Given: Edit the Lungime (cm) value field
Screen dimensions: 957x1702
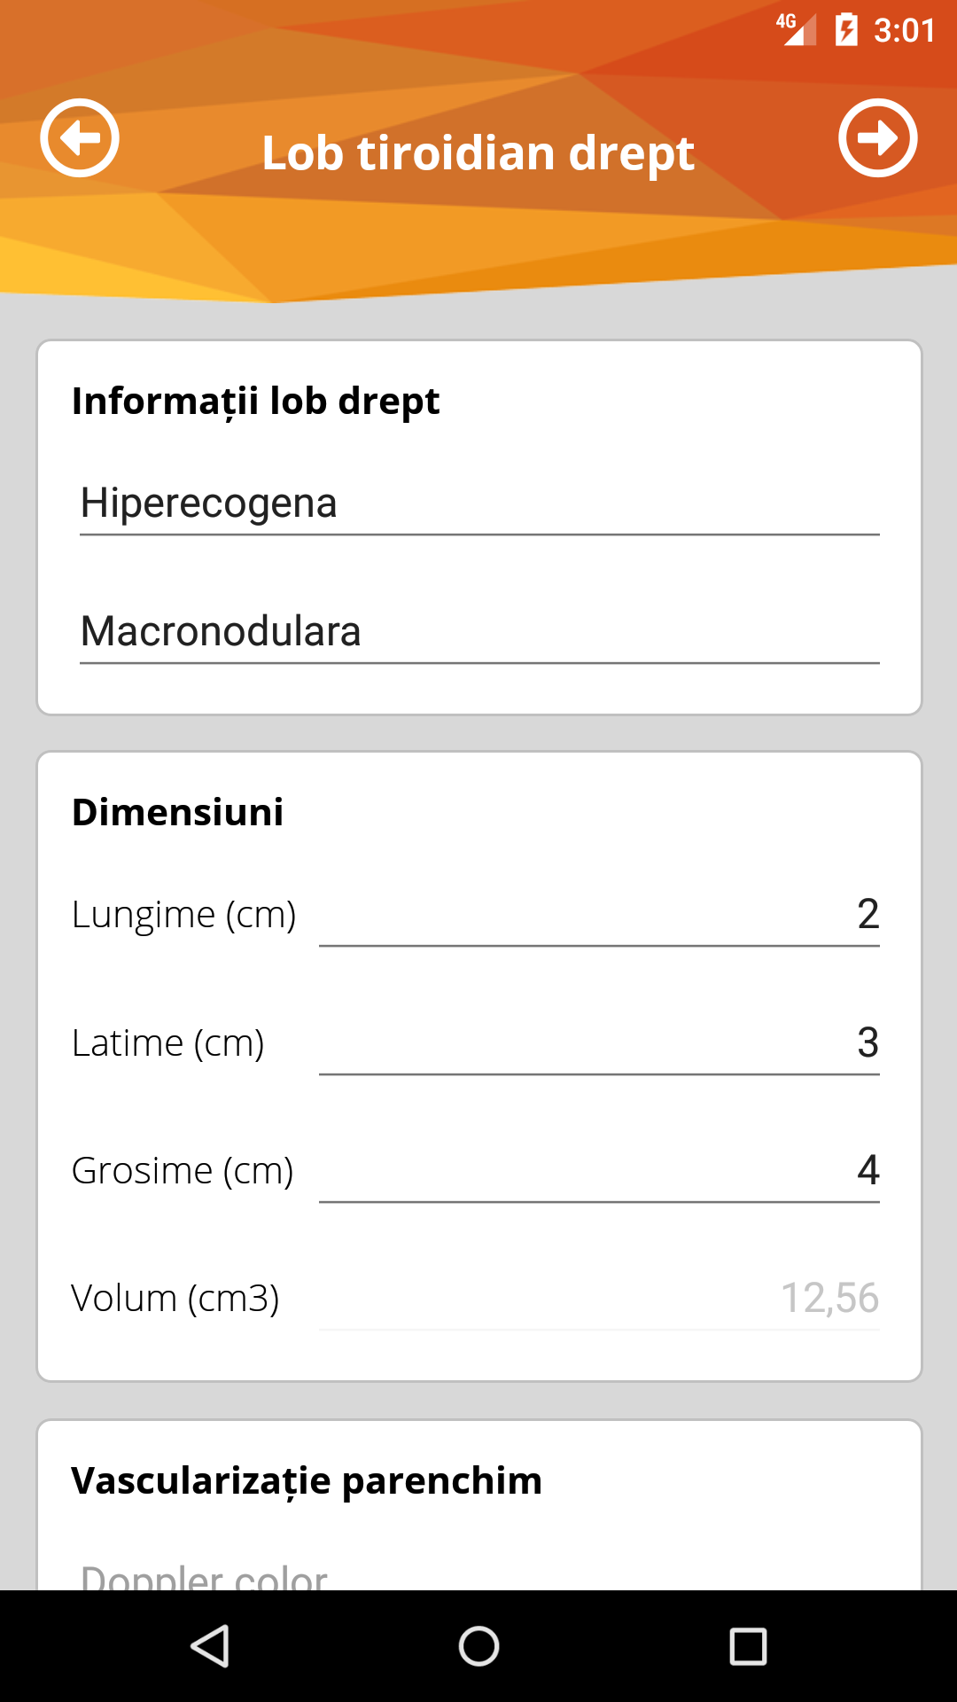Looking at the screenshot, I should (599, 915).
